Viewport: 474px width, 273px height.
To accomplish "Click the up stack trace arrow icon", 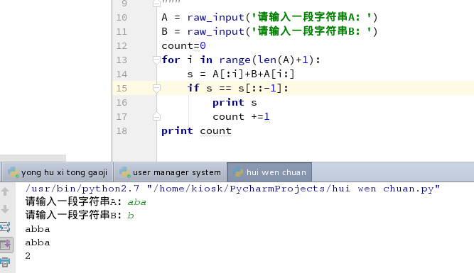I will coord(5,191).
